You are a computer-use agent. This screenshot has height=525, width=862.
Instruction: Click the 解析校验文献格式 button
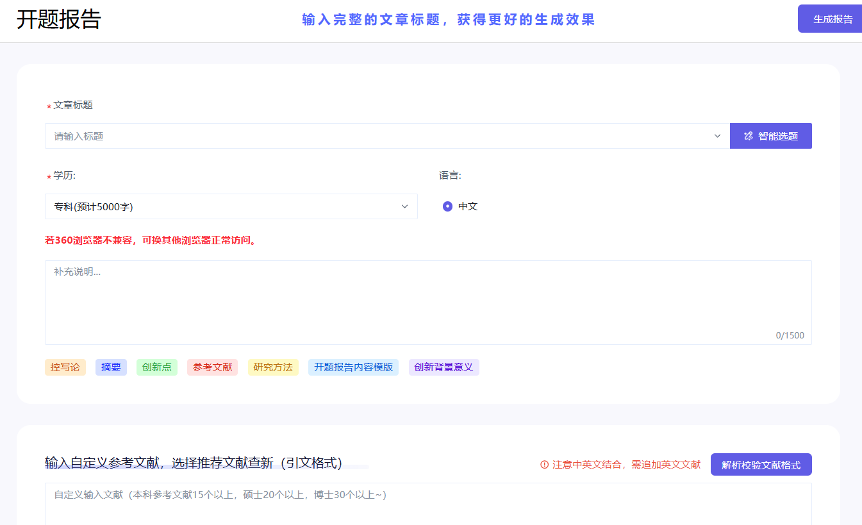(x=761, y=465)
